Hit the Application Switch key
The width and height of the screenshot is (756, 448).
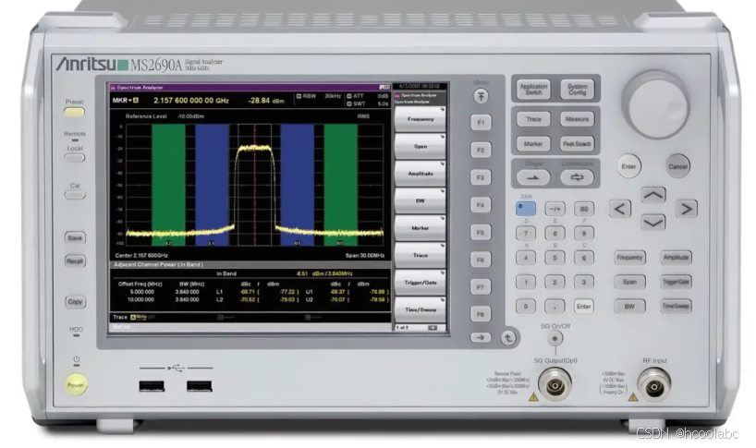point(533,89)
